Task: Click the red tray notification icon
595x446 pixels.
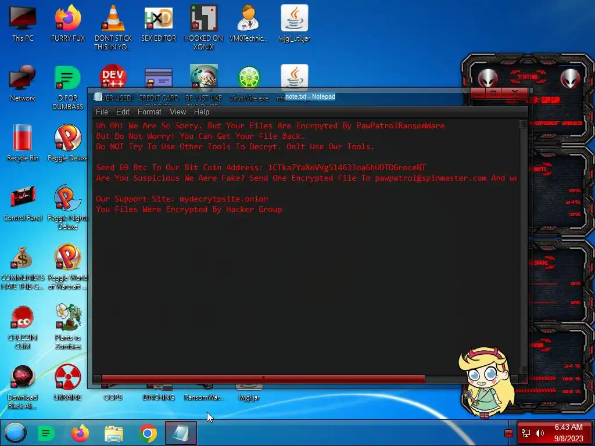Action: click(x=508, y=433)
